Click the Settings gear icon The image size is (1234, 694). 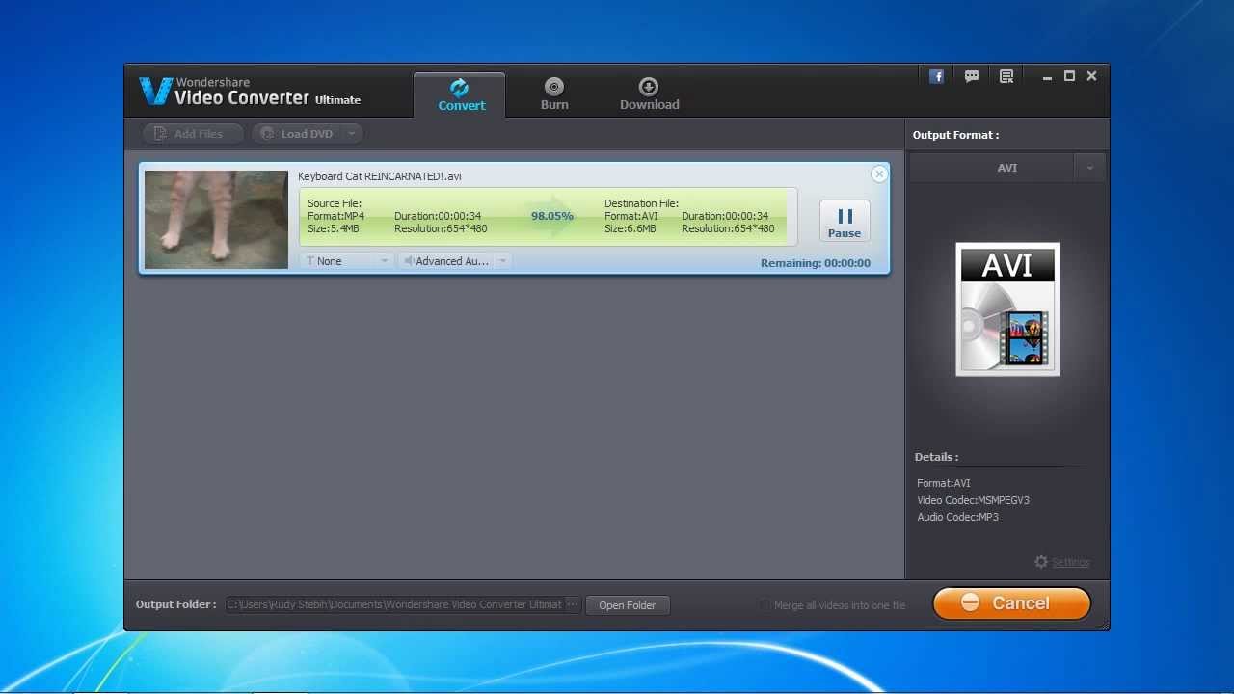click(1041, 562)
